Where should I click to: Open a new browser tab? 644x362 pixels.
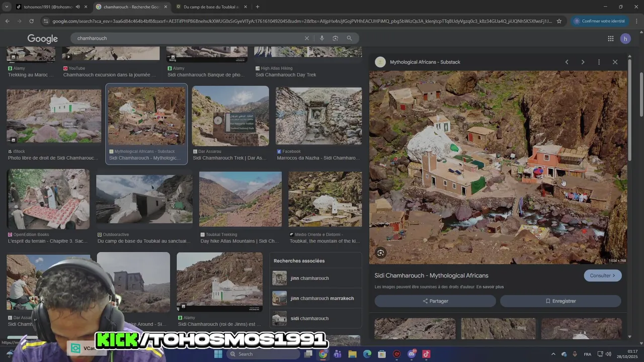pos(258,7)
